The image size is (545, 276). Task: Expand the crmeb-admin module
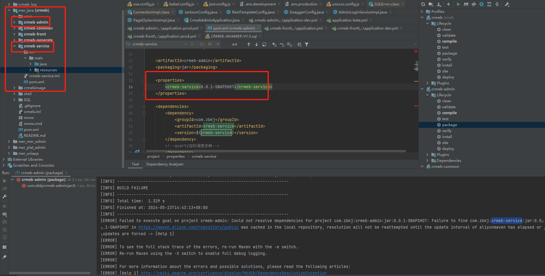15,22
